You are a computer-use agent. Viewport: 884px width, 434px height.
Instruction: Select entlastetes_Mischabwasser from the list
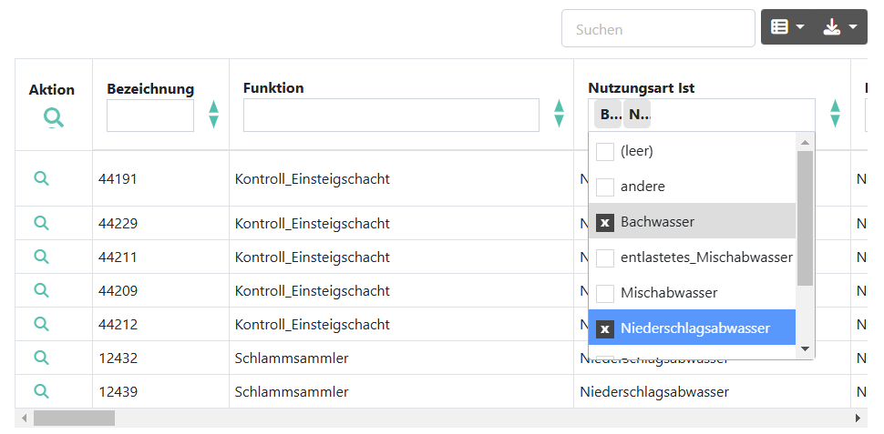[x=605, y=257]
